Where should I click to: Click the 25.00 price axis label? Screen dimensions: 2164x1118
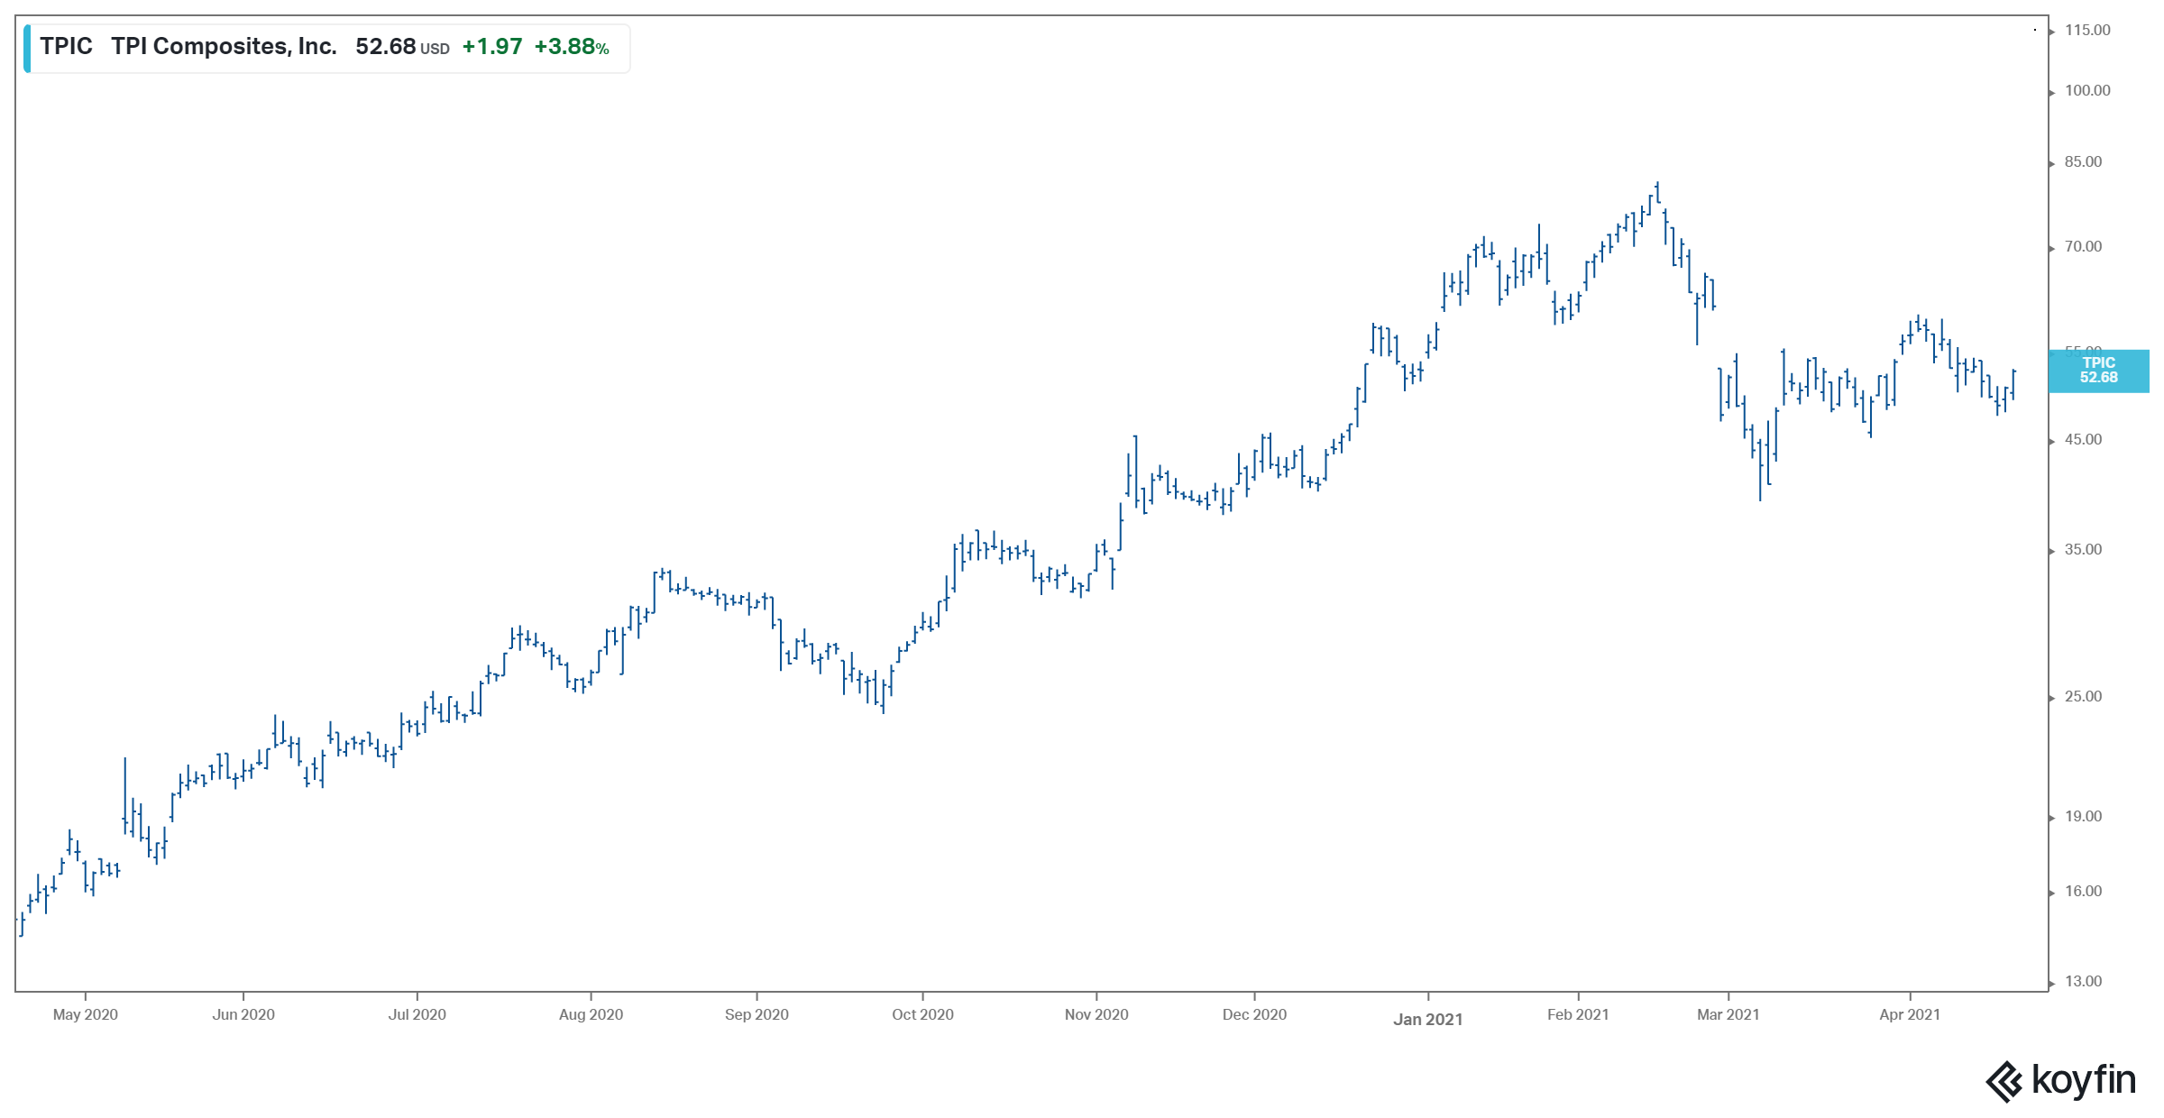click(2083, 697)
